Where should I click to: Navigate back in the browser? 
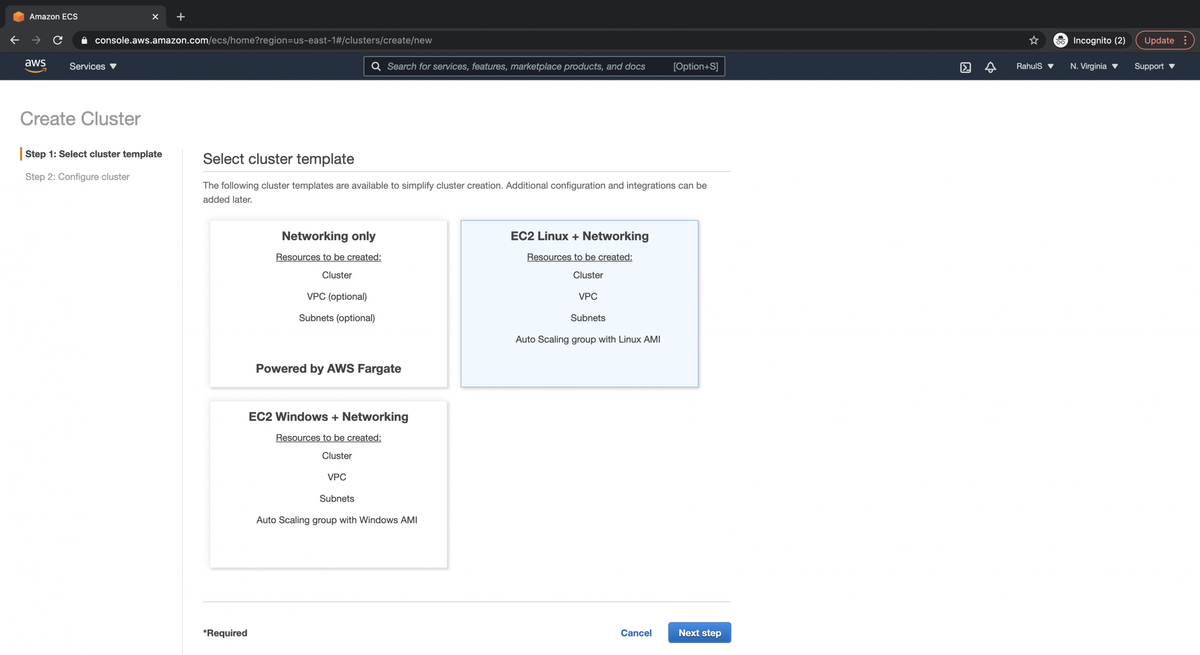point(14,40)
